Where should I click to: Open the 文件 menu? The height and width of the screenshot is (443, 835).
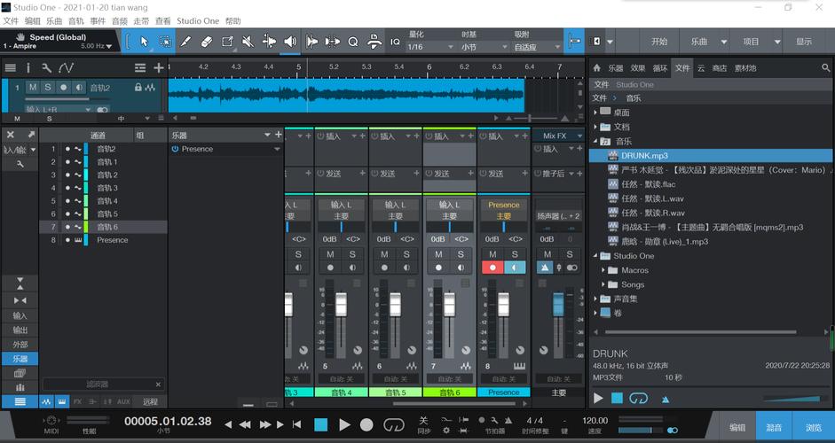coord(10,20)
